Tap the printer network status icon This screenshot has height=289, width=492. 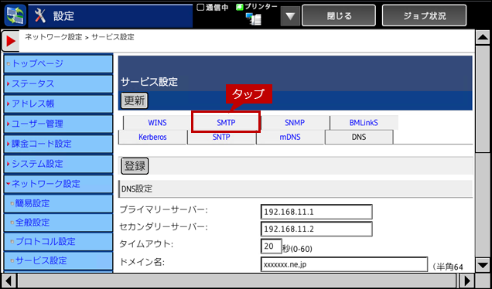point(253,19)
